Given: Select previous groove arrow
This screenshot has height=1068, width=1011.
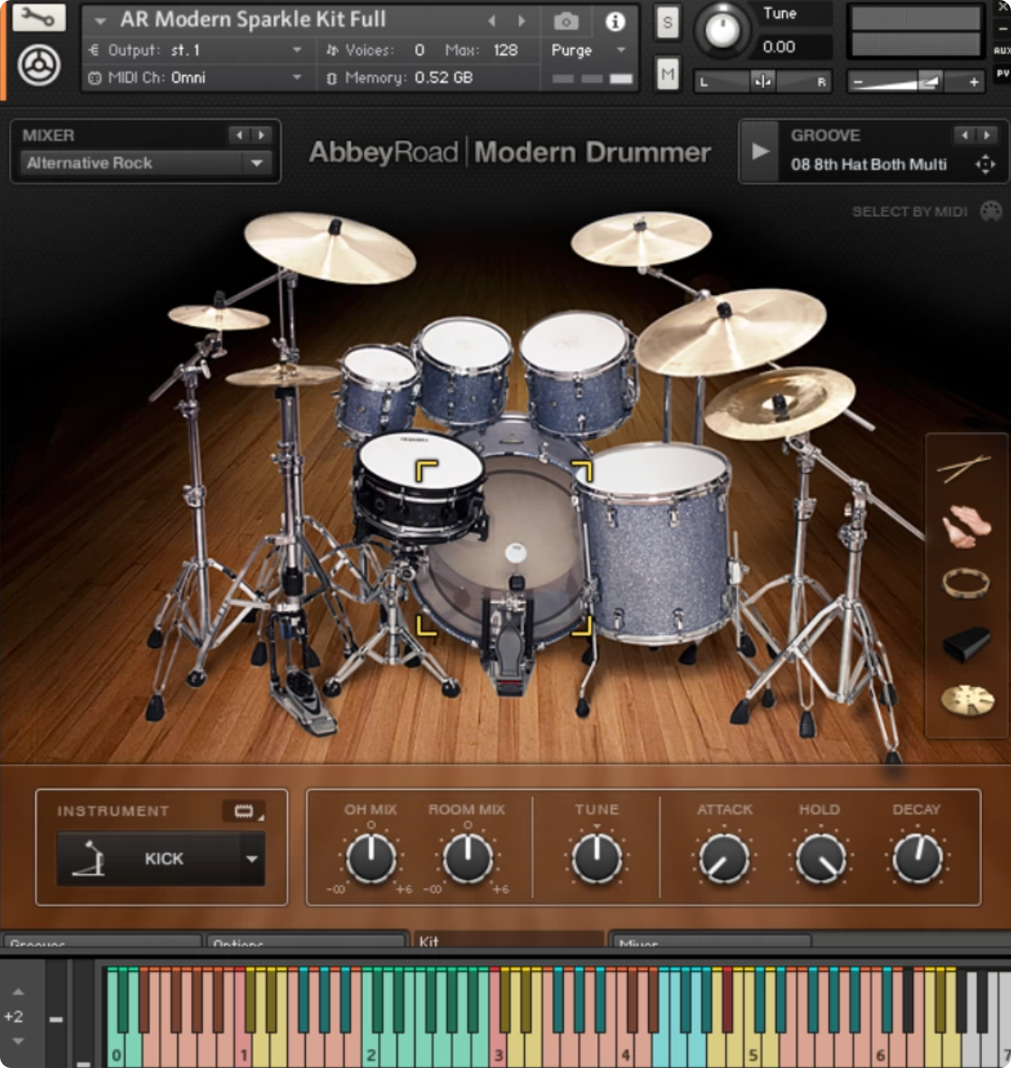Looking at the screenshot, I should pyautogui.click(x=965, y=135).
